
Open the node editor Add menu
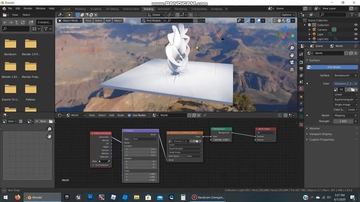click(x=111, y=115)
